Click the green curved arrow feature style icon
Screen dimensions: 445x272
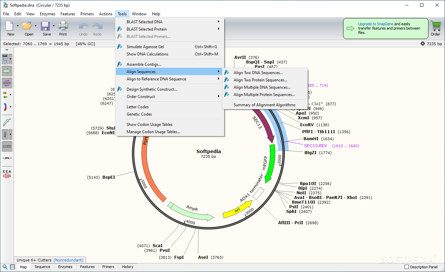[x=7, y=122]
